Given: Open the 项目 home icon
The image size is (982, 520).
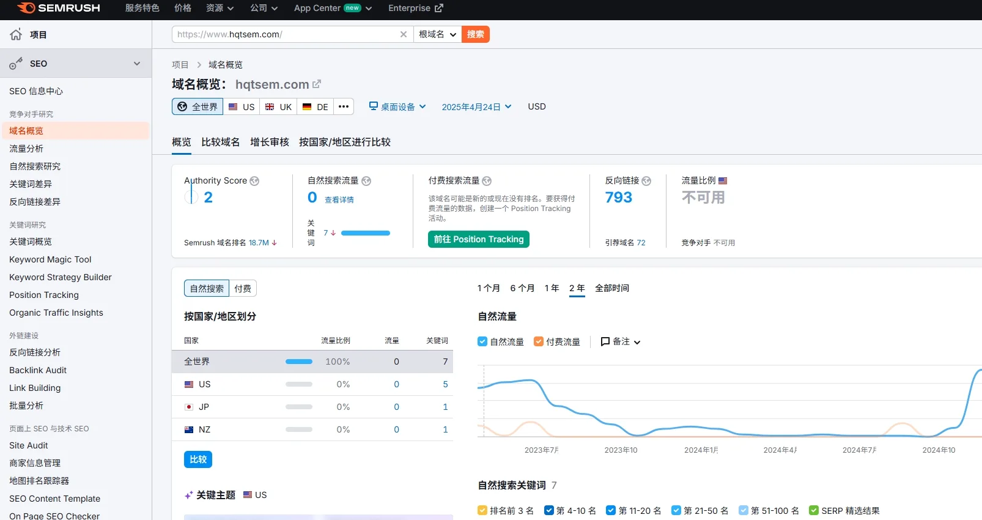Looking at the screenshot, I should point(16,34).
